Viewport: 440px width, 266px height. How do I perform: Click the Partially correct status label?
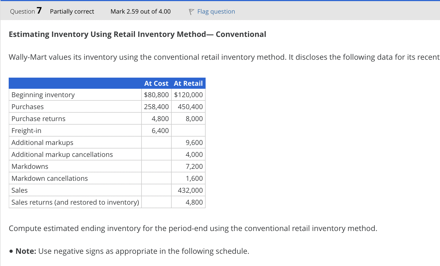(x=72, y=11)
